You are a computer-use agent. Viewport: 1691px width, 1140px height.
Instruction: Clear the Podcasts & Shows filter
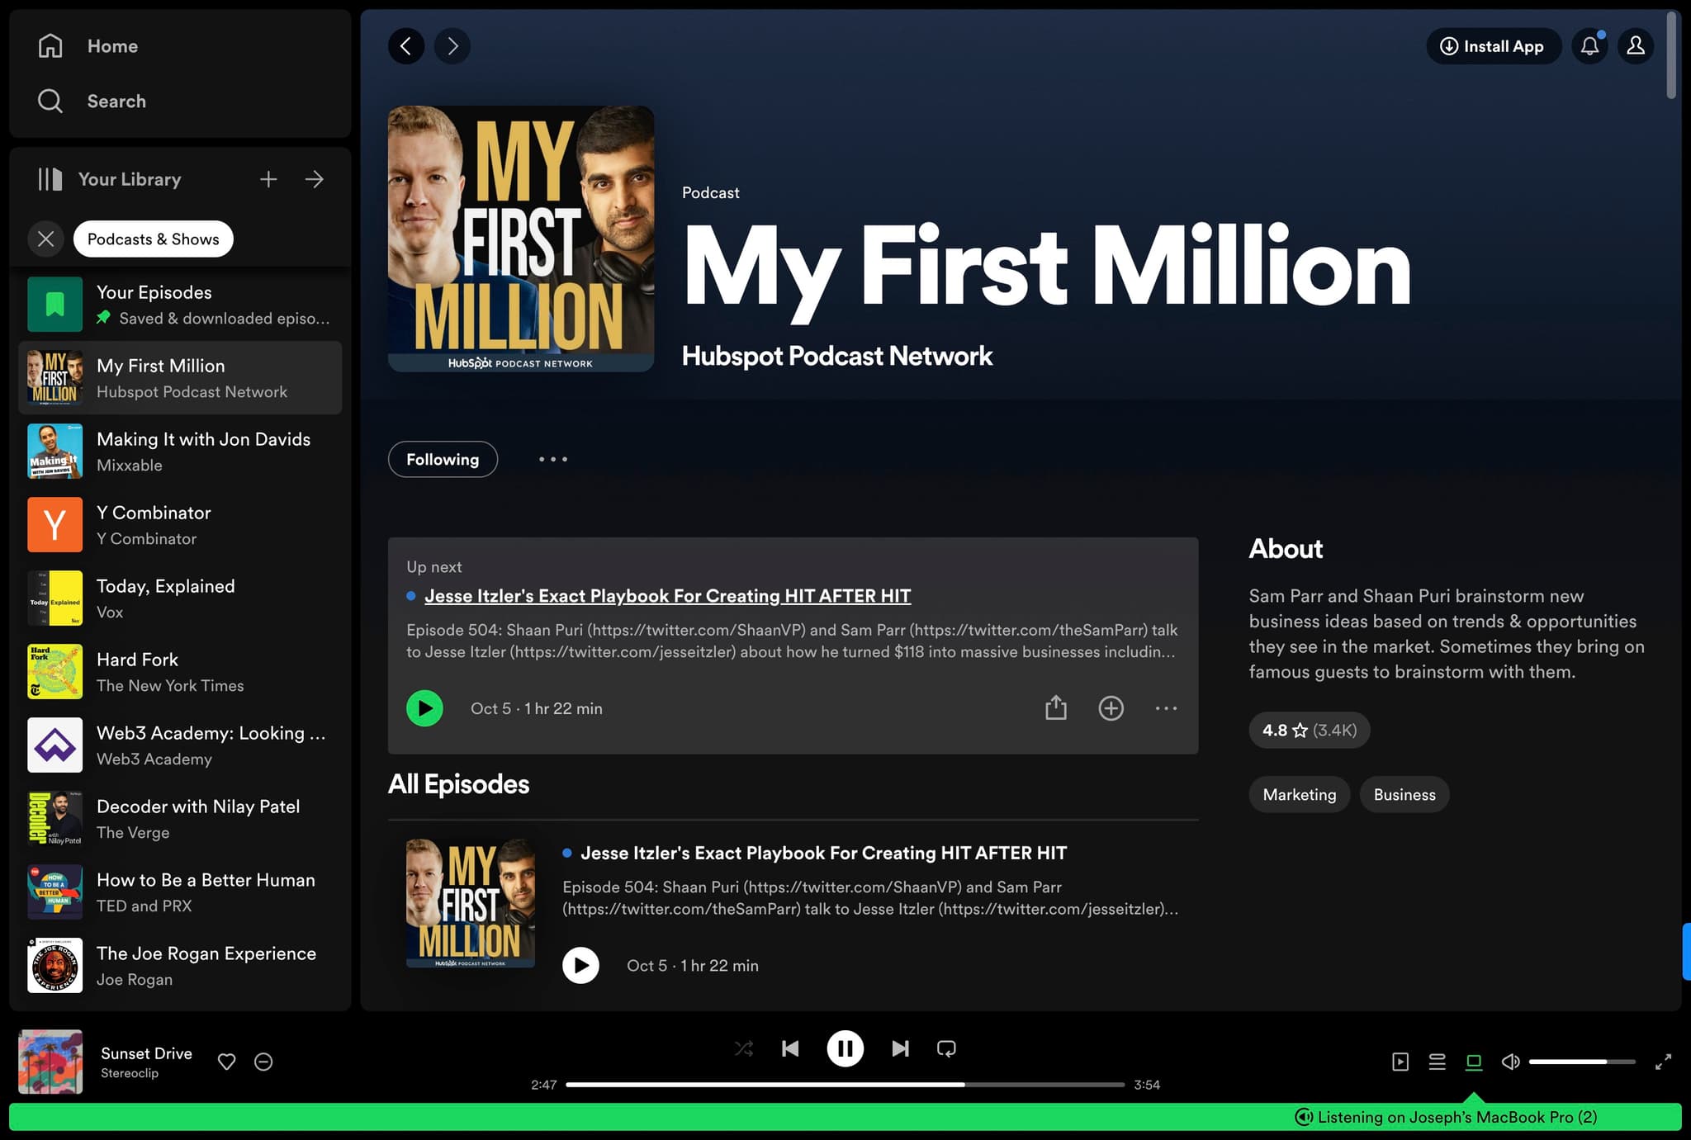pyautogui.click(x=46, y=239)
